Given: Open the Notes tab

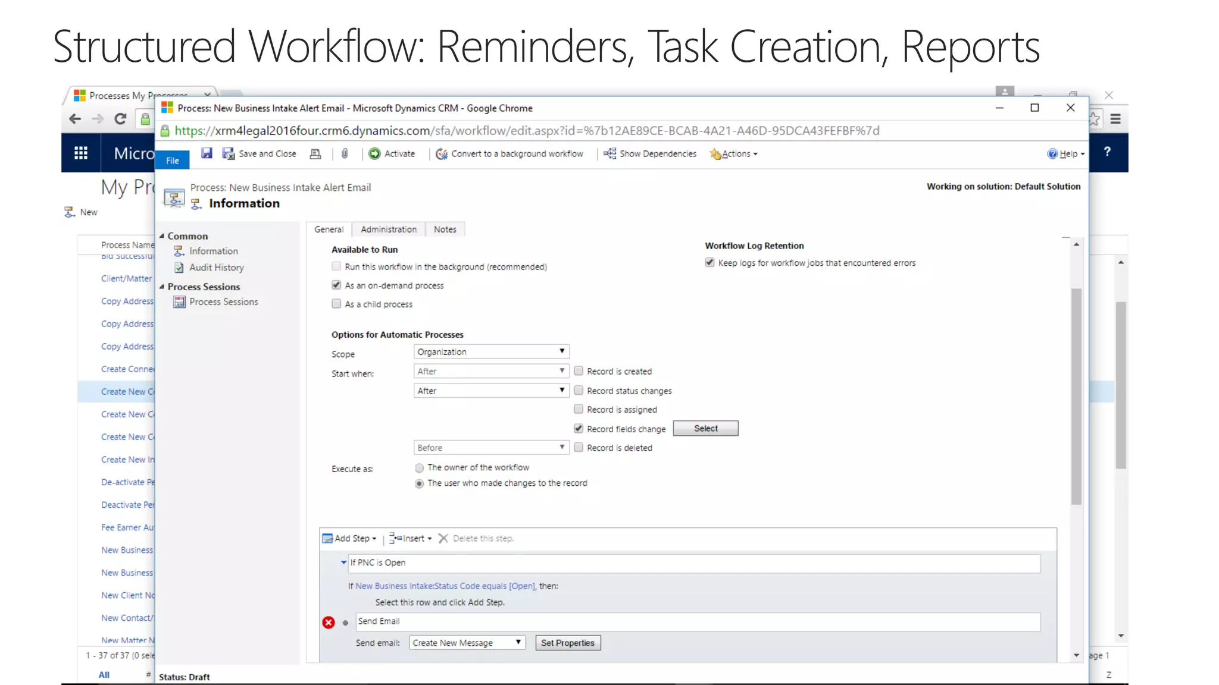Looking at the screenshot, I should (445, 230).
